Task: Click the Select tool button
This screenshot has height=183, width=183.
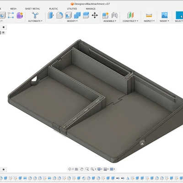Action: point(179,16)
